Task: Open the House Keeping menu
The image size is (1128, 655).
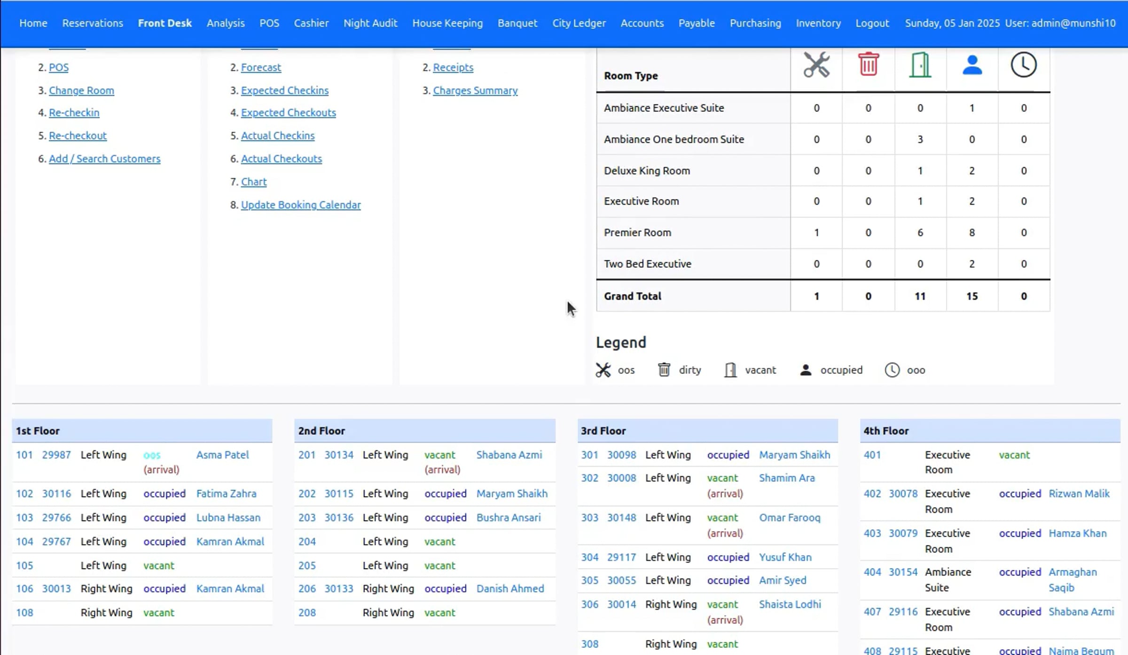Action: click(x=447, y=23)
